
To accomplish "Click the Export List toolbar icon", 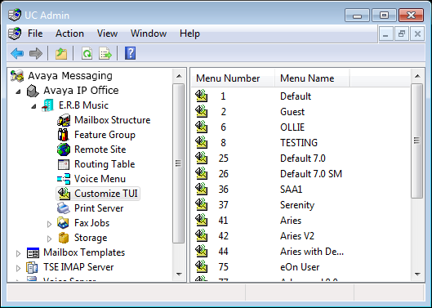I will [x=105, y=53].
